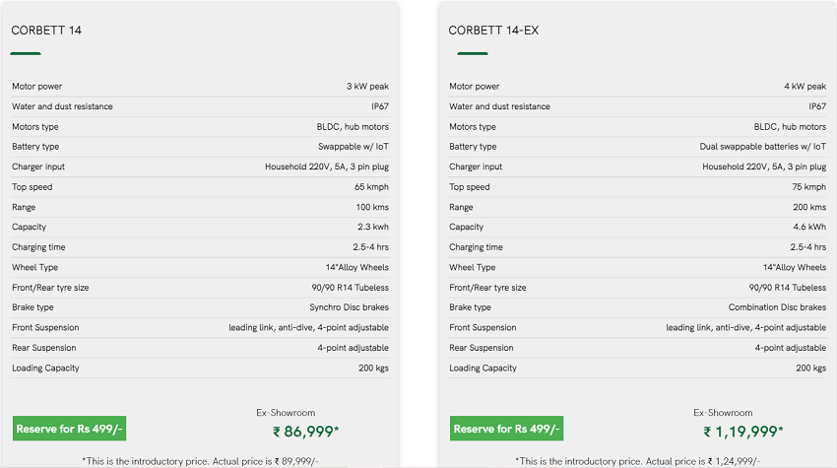Click the footnote mentioning actual price ₹ 1,24,999
The width and height of the screenshot is (837, 468).
637,461
